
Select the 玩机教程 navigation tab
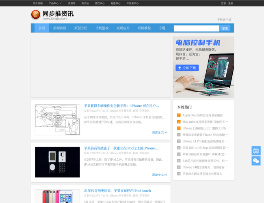click(144, 28)
